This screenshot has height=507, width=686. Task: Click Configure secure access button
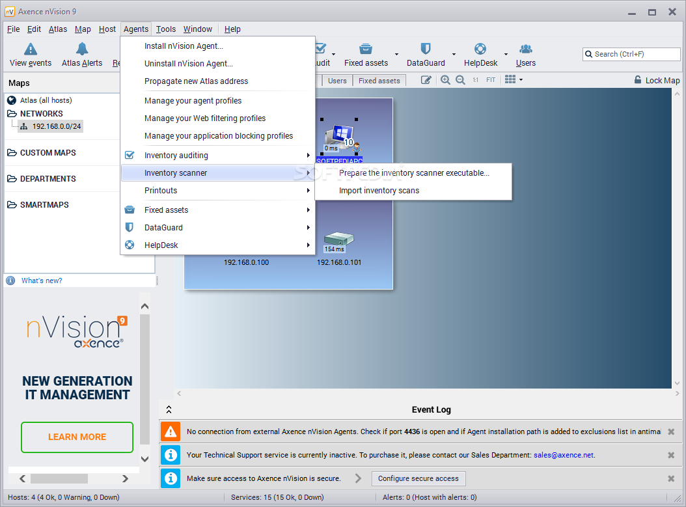418,478
